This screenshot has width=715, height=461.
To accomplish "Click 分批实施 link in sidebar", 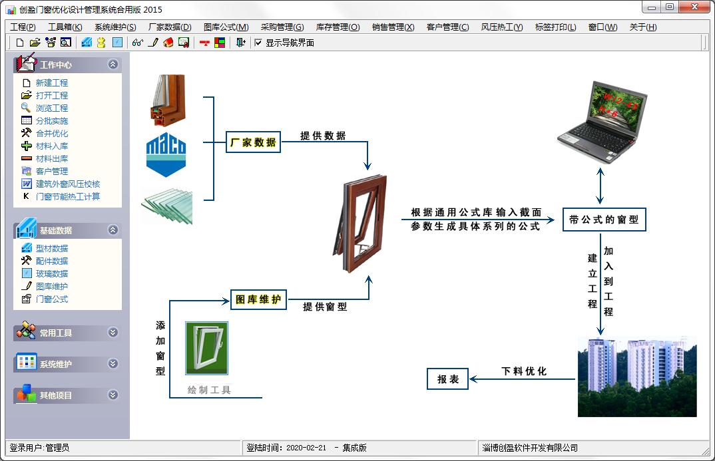I will [51, 120].
